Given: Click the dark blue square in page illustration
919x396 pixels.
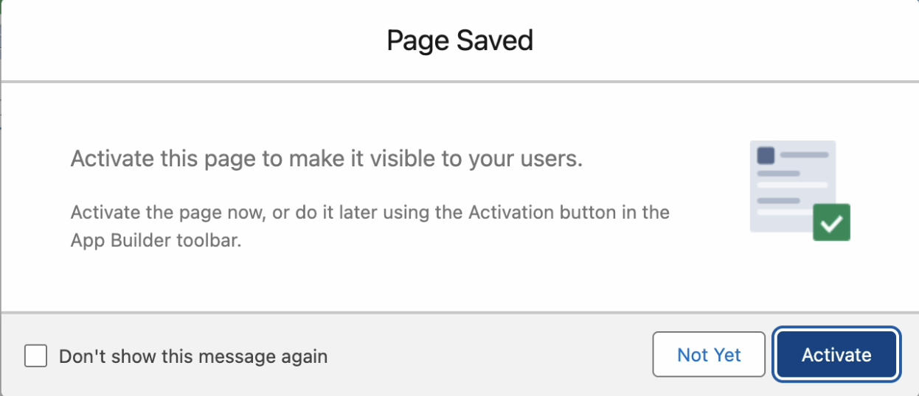Looking at the screenshot, I should coord(766,155).
